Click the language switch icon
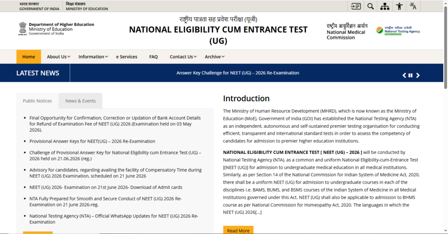Image resolution: width=448 pixels, height=234 pixels. pos(413,6)
